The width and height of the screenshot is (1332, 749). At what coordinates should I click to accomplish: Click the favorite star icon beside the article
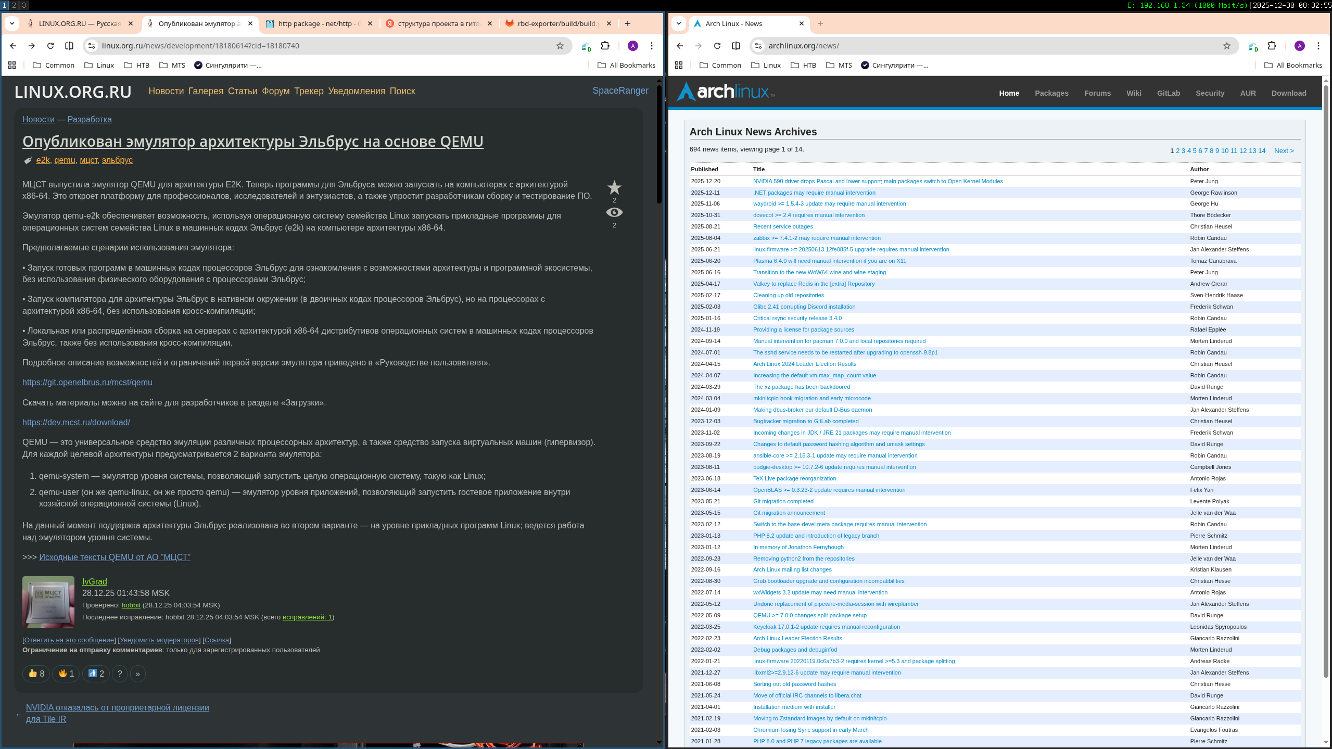614,187
